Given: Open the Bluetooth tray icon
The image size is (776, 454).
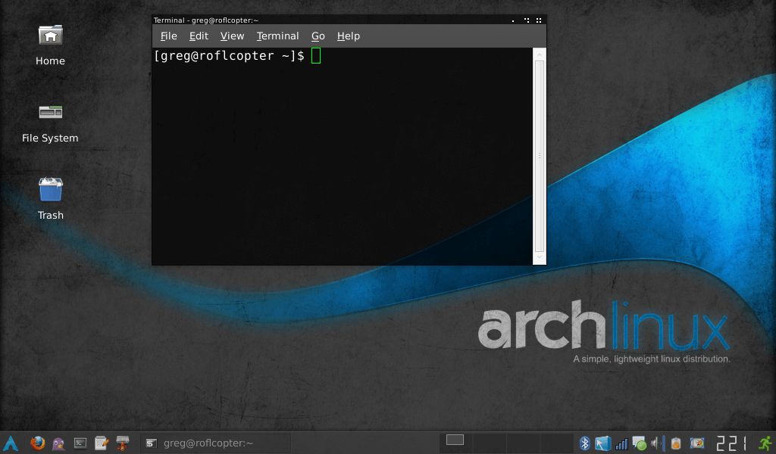Looking at the screenshot, I should point(584,443).
